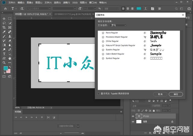
Task: Open the character panel icon in options bar
Action: (153, 9)
